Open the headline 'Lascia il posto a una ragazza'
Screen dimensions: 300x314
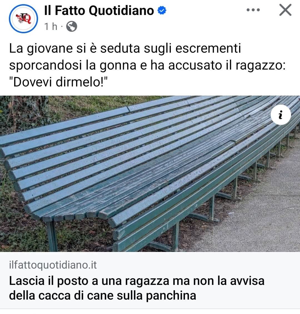(x=137, y=288)
